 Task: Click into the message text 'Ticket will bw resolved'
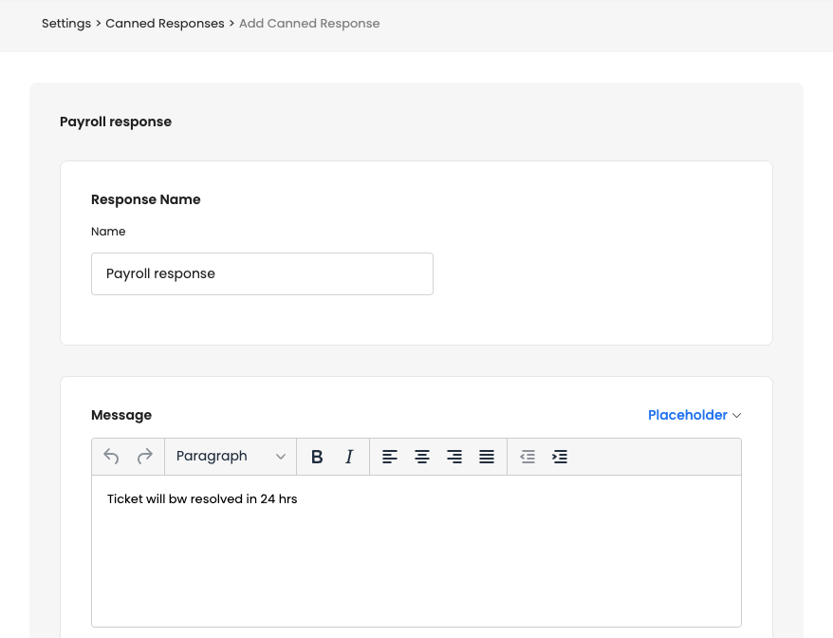(x=202, y=499)
